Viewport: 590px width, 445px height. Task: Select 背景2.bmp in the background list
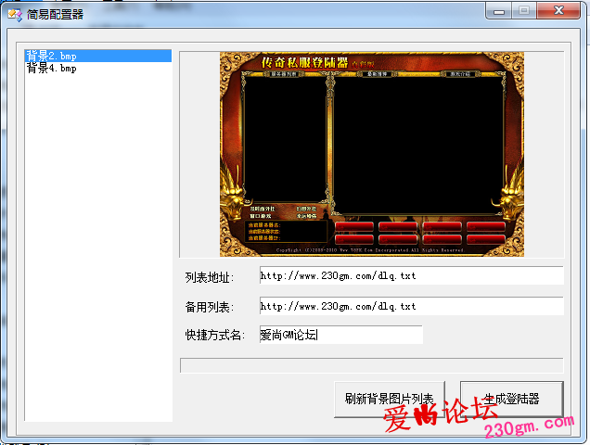tap(97, 56)
